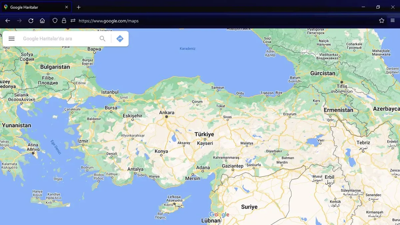400x225 pixels.
Task: Click the Tebriz city label
Action: click(x=363, y=143)
